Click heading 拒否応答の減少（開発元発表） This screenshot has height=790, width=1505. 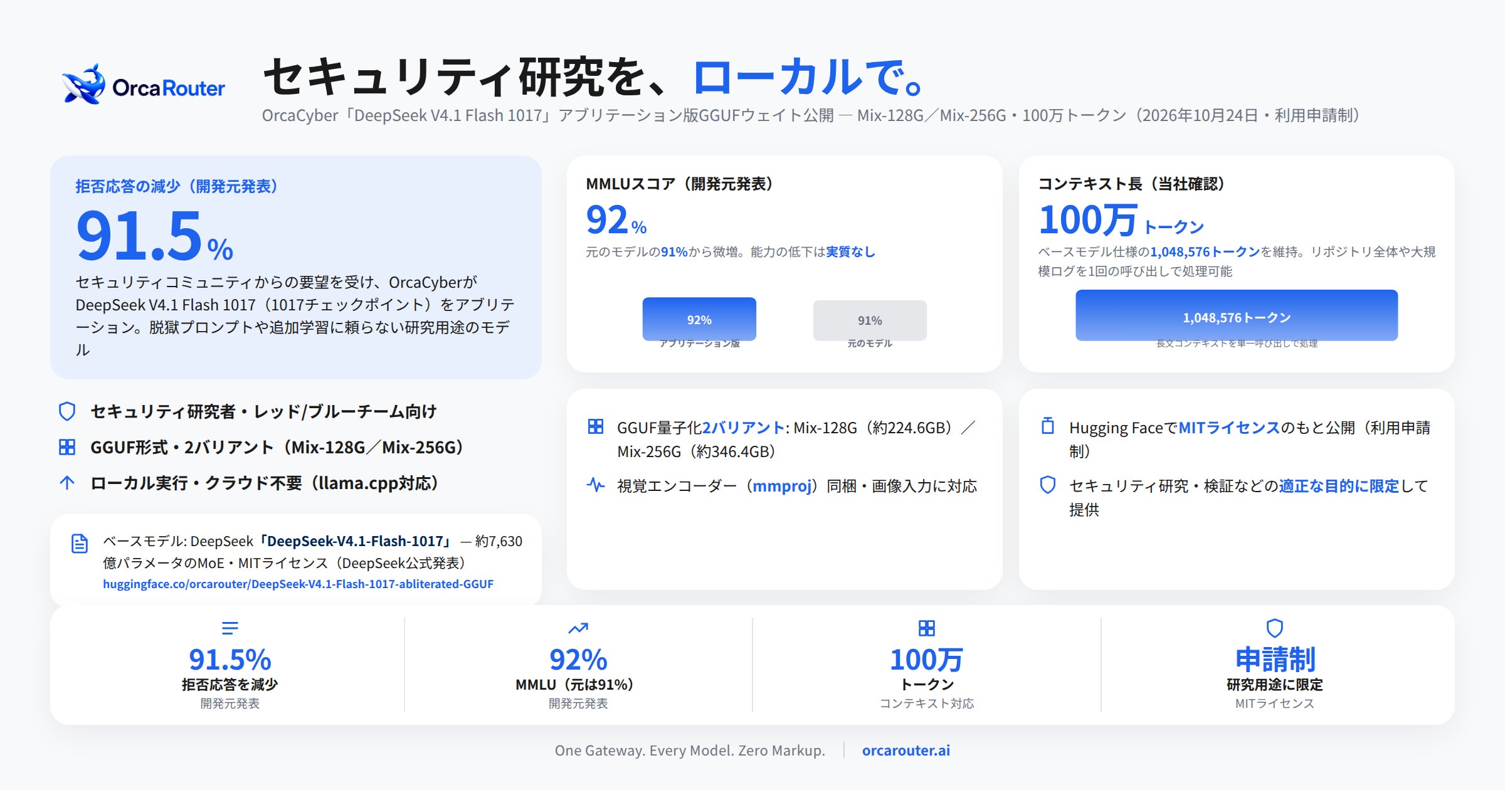click(x=177, y=186)
